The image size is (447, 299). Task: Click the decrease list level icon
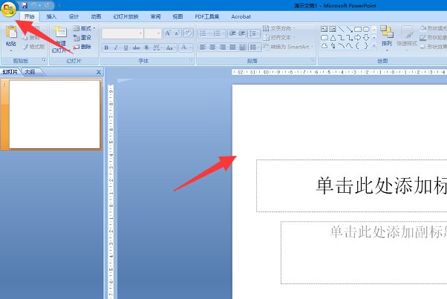[232, 33]
